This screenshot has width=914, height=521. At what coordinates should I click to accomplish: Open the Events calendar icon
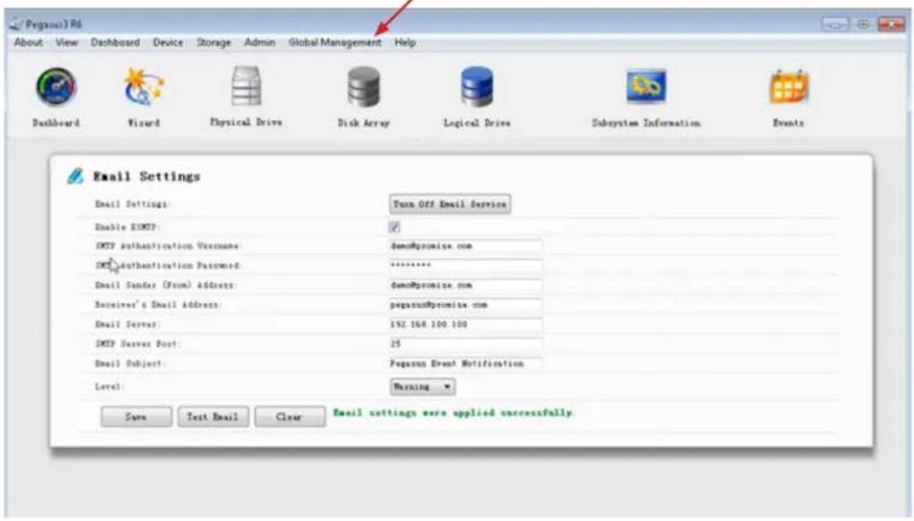click(x=789, y=87)
